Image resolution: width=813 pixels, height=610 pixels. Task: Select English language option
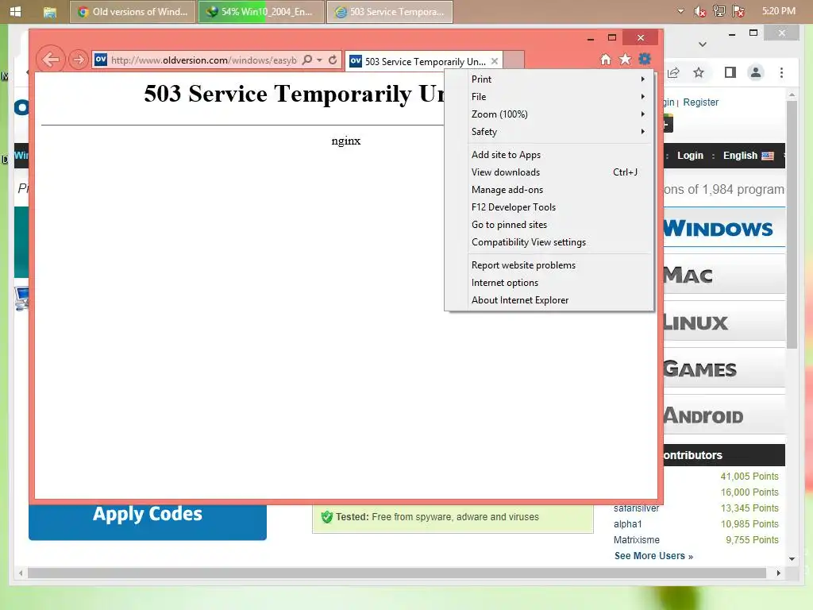coord(748,156)
